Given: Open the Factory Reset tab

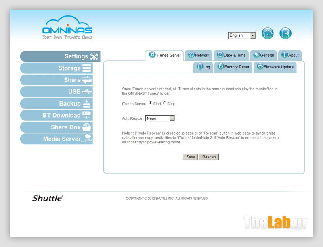Looking at the screenshot, I should (x=234, y=67).
